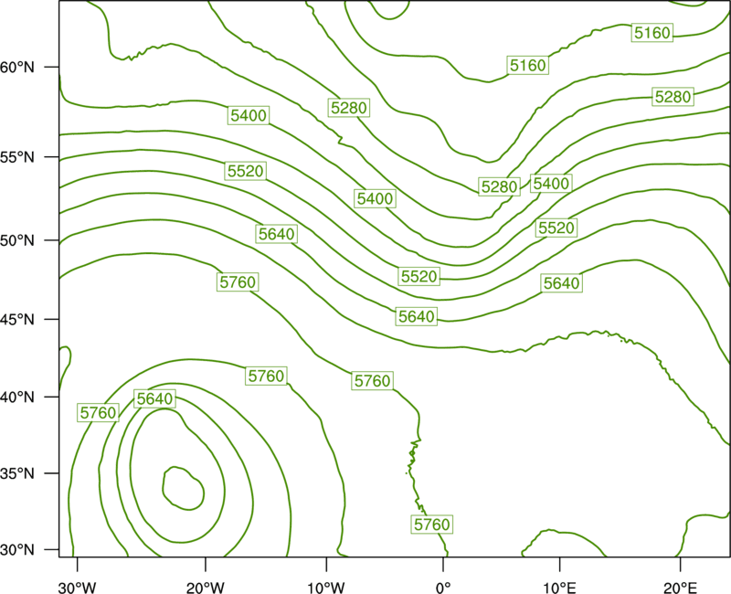Screen dimensions: 731x594
Task: Click the 5280 label at the far right edge
Action: click(673, 97)
